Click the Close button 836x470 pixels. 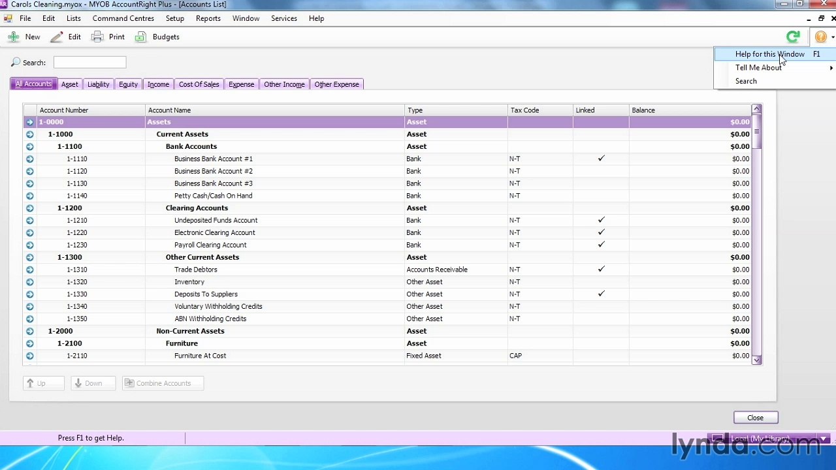[756, 418]
